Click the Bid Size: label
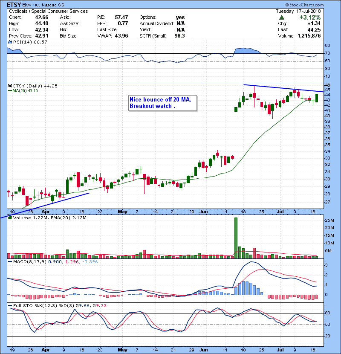This screenshot has width=341, height=354. [x=69, y=36]
